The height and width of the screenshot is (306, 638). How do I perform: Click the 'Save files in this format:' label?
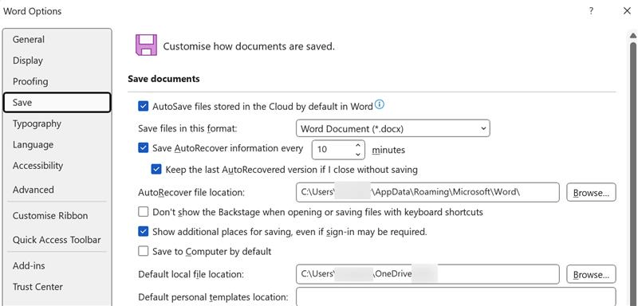[x=187, y=128]
